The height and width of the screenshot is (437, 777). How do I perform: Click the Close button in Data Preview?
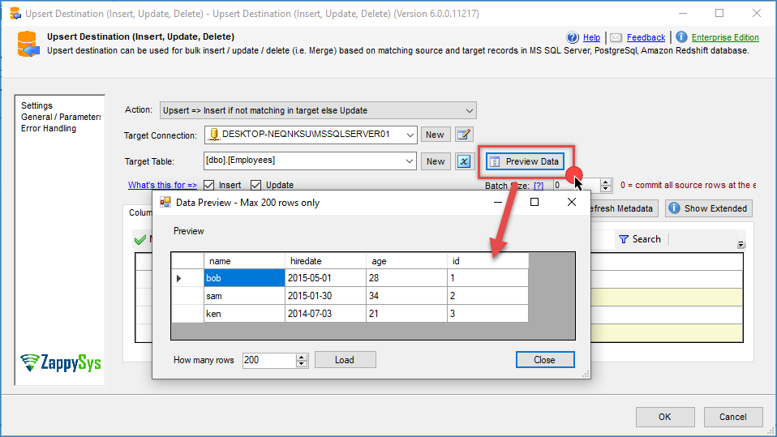click(544, 360)
